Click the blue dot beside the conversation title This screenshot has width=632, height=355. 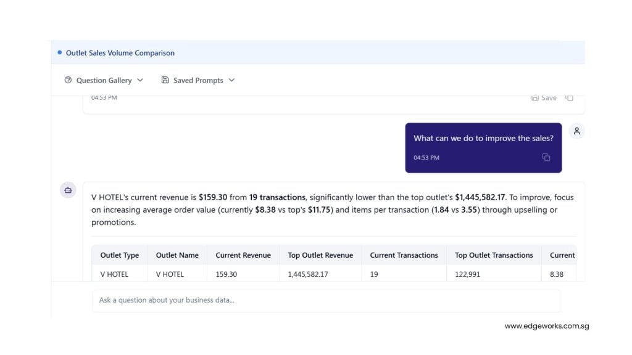click(x=59, y=53)
